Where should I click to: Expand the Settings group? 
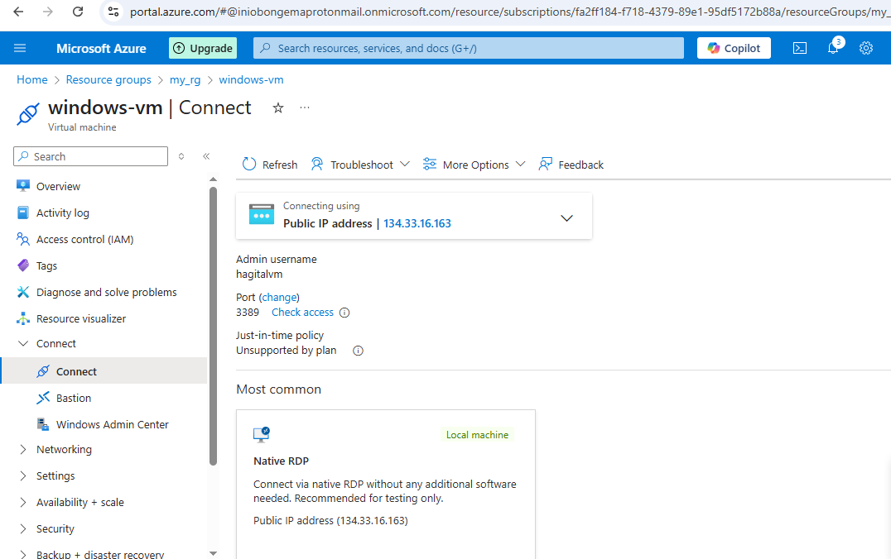pyautogui.click(x=23, y=475)
